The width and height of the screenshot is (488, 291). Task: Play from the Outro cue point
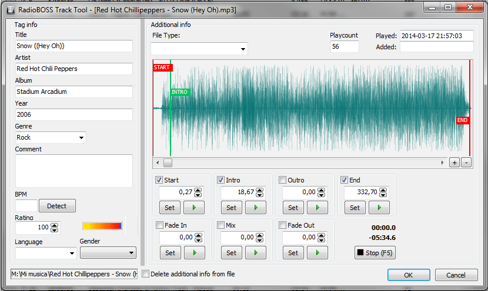[317, 208]
